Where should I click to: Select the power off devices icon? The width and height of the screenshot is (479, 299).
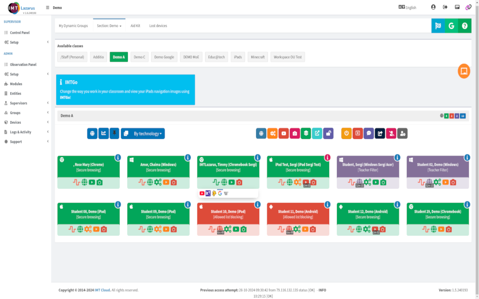pyautogui.click(x=346, y=133)
